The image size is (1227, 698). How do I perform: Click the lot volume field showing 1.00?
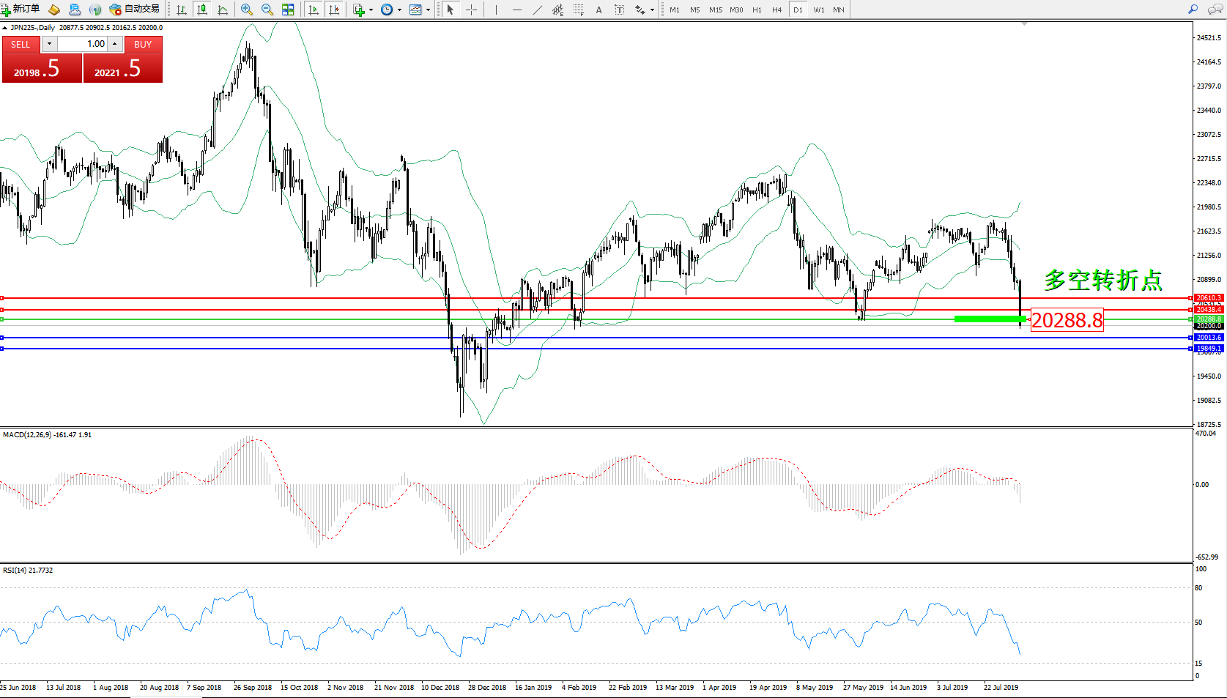coord(83,44)
